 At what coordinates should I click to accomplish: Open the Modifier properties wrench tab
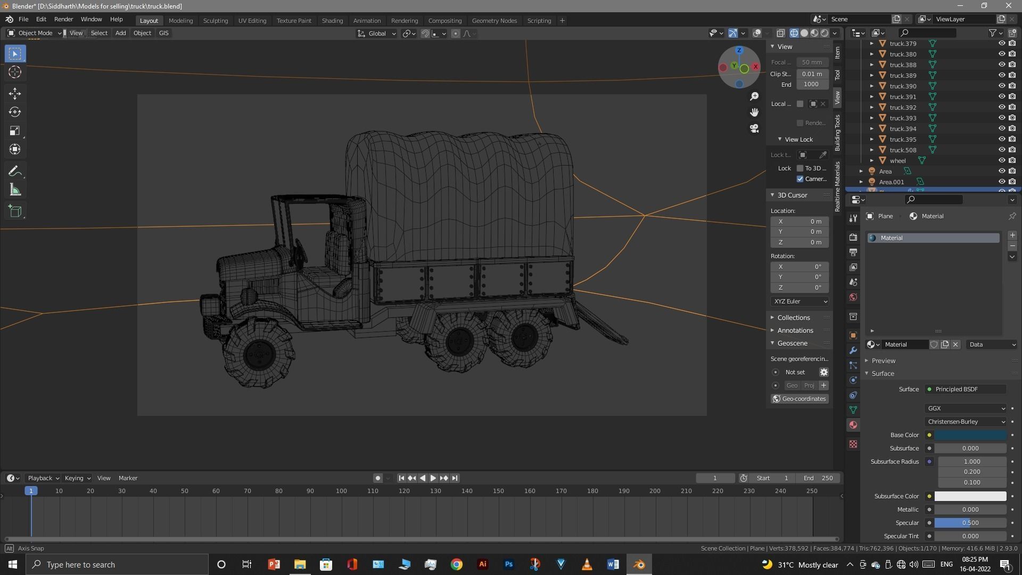(853, 350)
